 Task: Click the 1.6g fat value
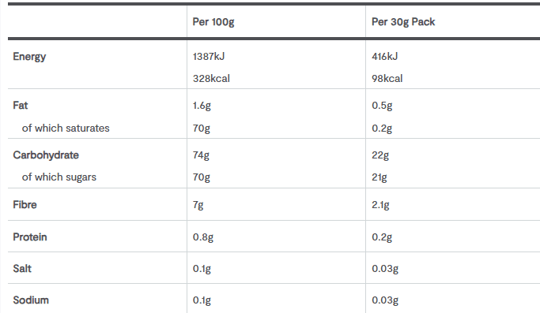click(x=202, y=106)
